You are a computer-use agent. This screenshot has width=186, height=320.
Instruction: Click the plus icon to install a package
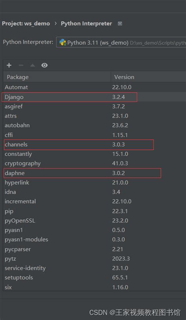click(9, 65)
